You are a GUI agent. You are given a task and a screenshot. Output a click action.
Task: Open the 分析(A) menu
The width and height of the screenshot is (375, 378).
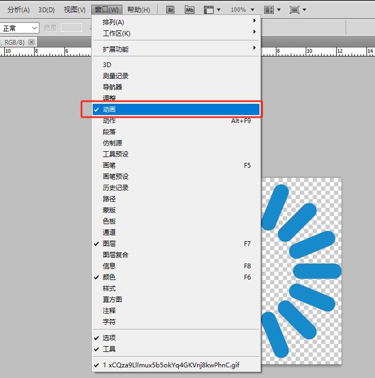click(18, 10)
